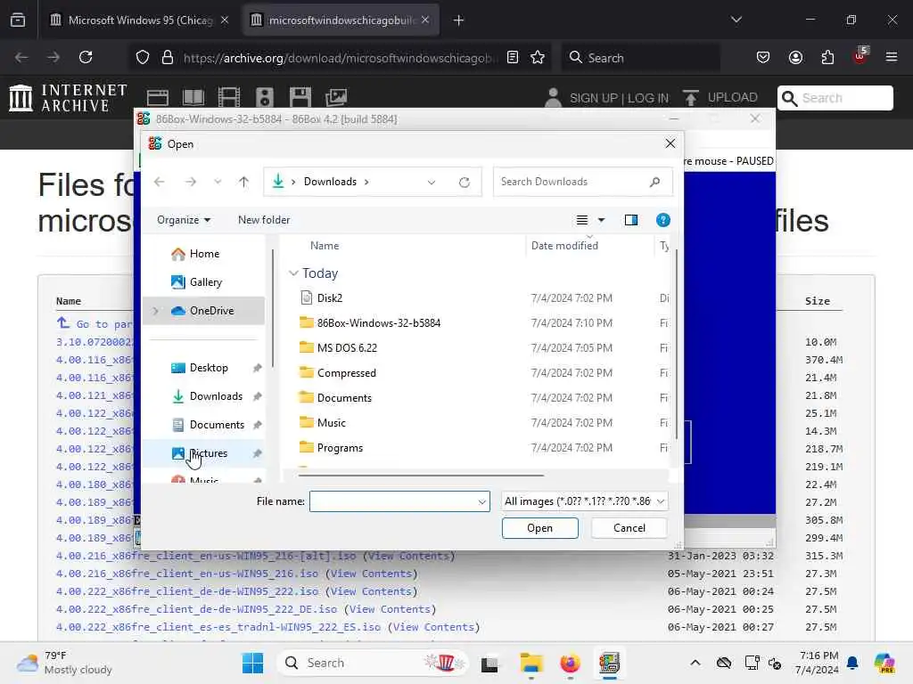Create a New folder

coord(264,220)
